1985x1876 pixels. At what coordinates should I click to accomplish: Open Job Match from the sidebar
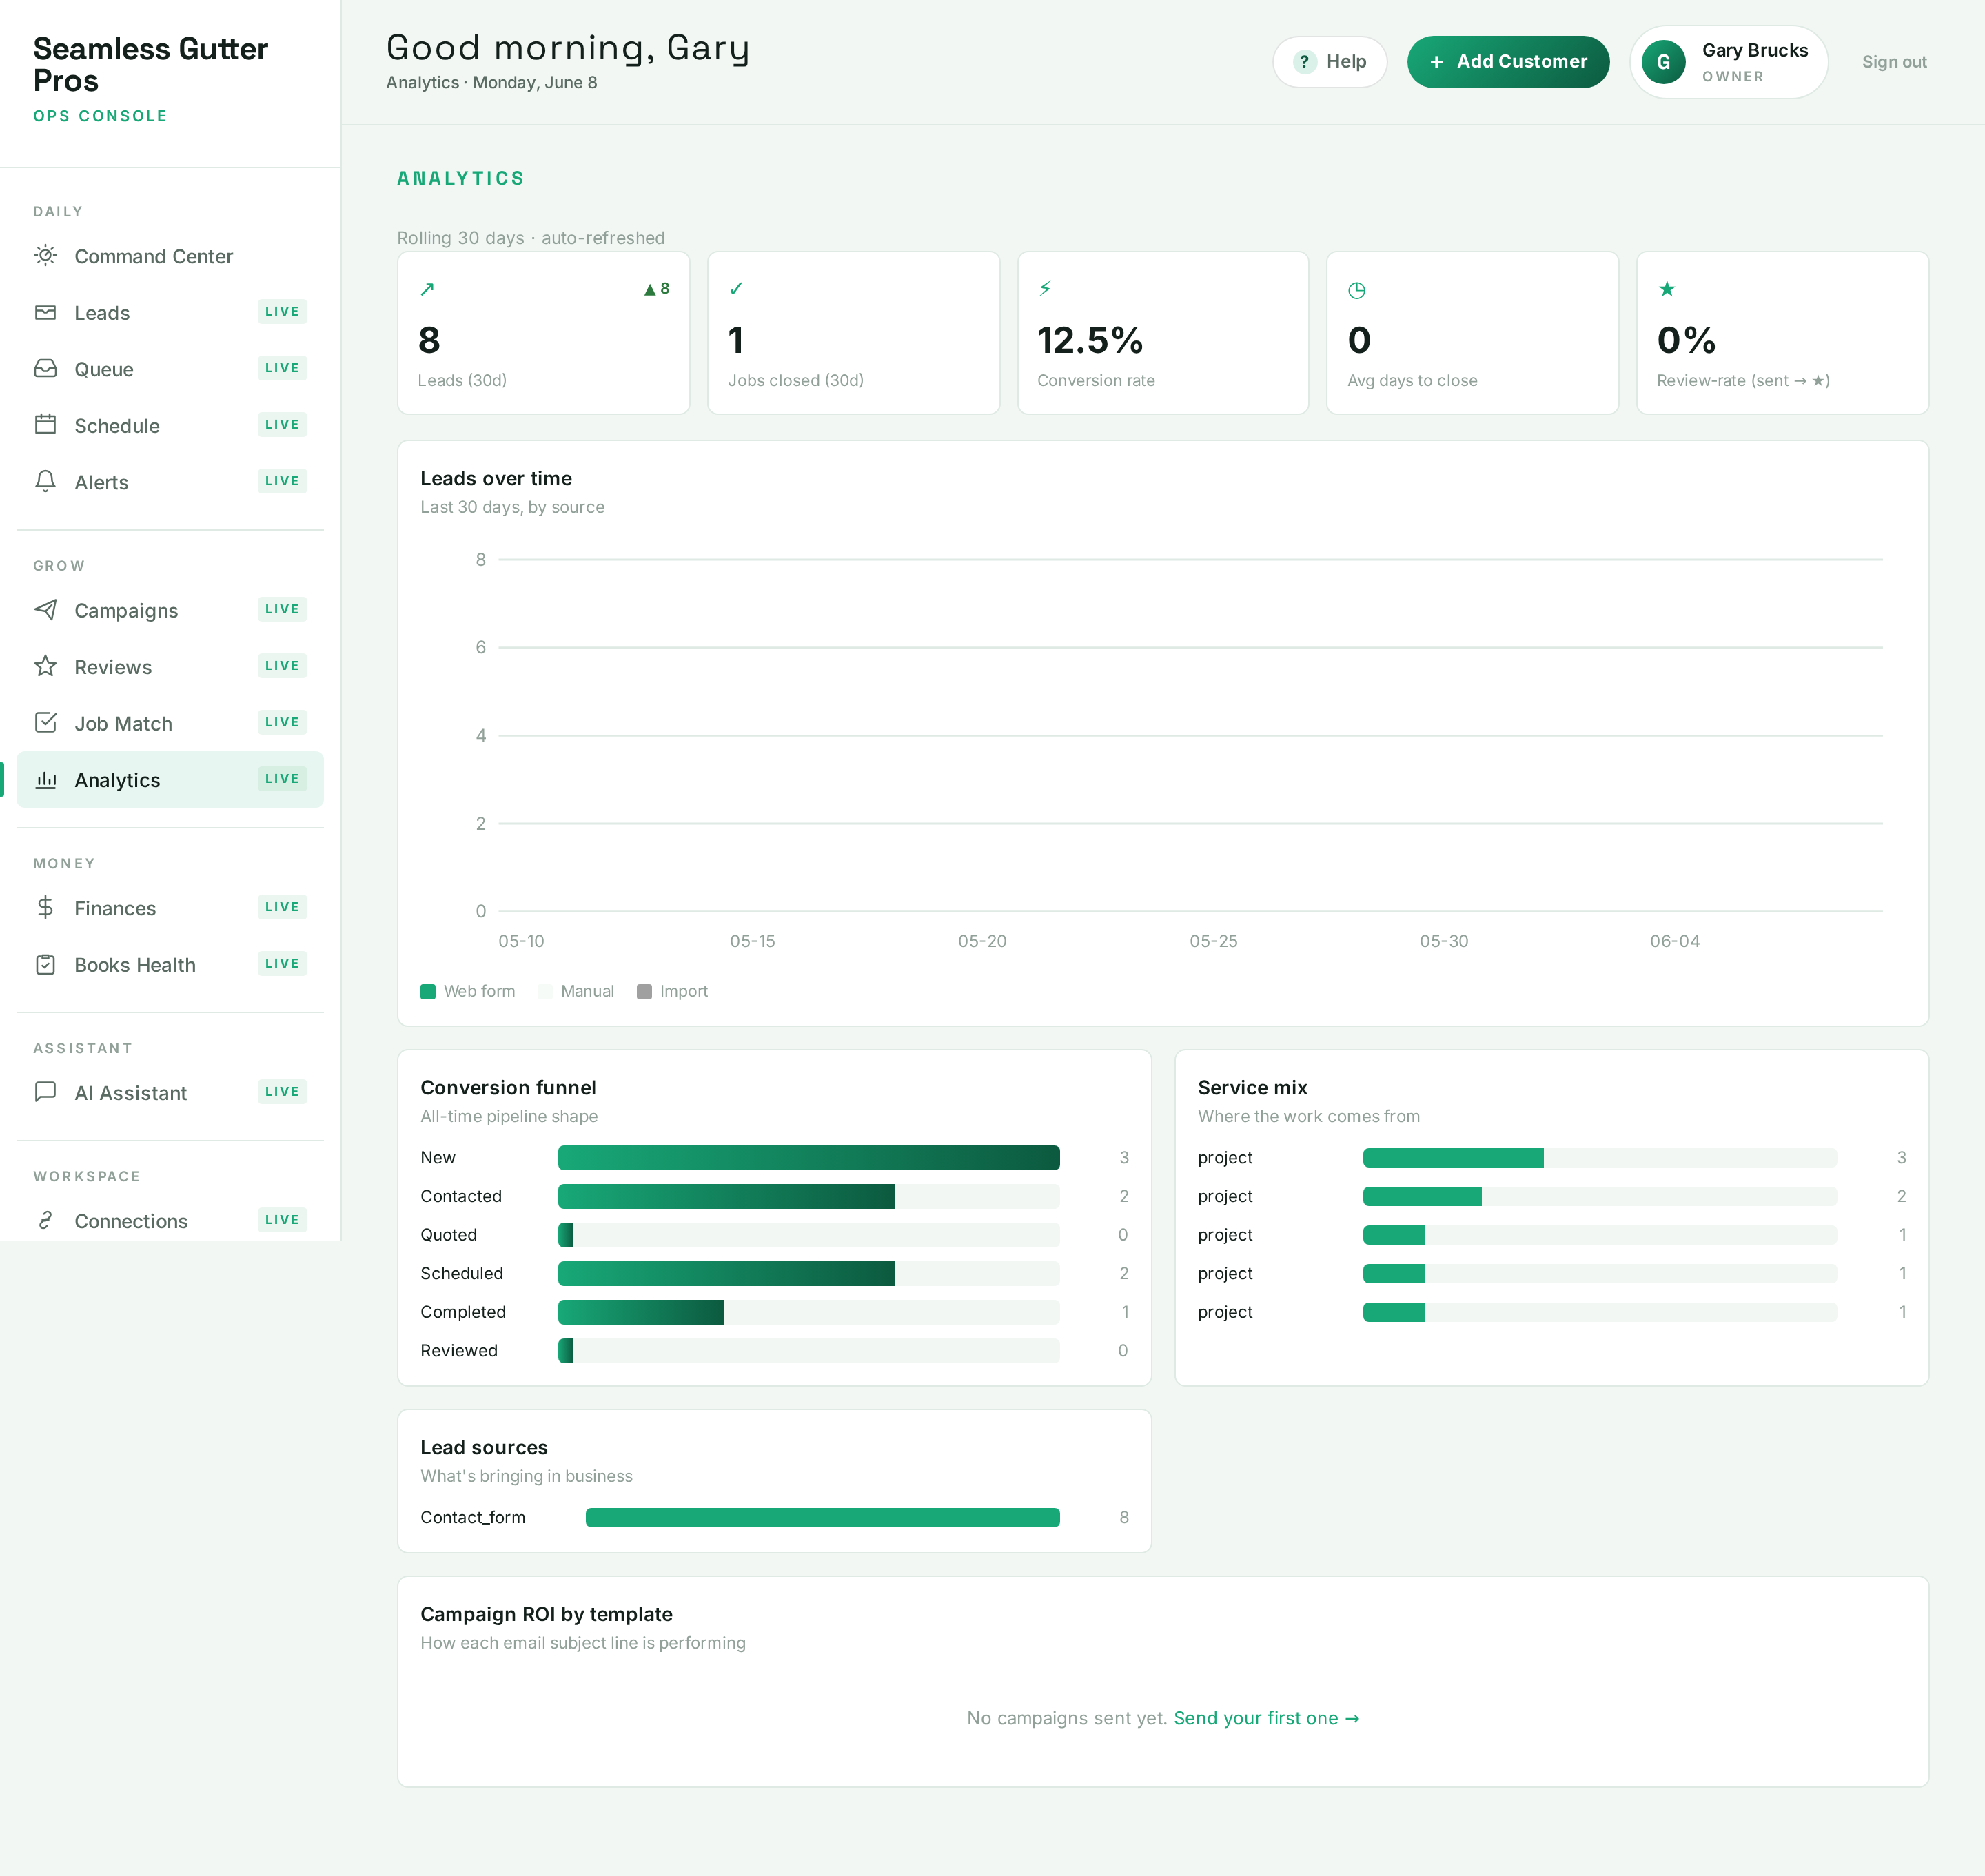pos(170,723)
